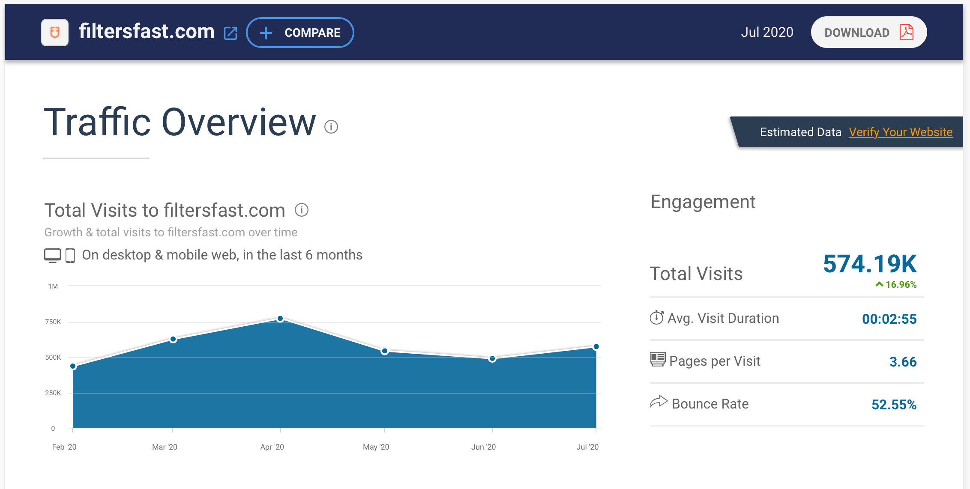Screen dimensions: 970x489
Task: Open the Total Visits to filtersfast.com info icon
Action: [302, 210]
